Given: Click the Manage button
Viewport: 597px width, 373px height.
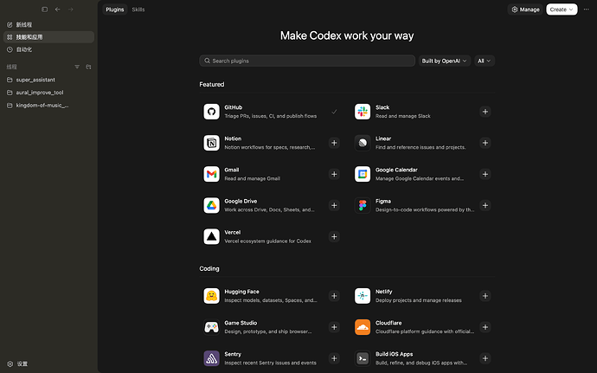Looking at the screenshot, I should 525,10.
